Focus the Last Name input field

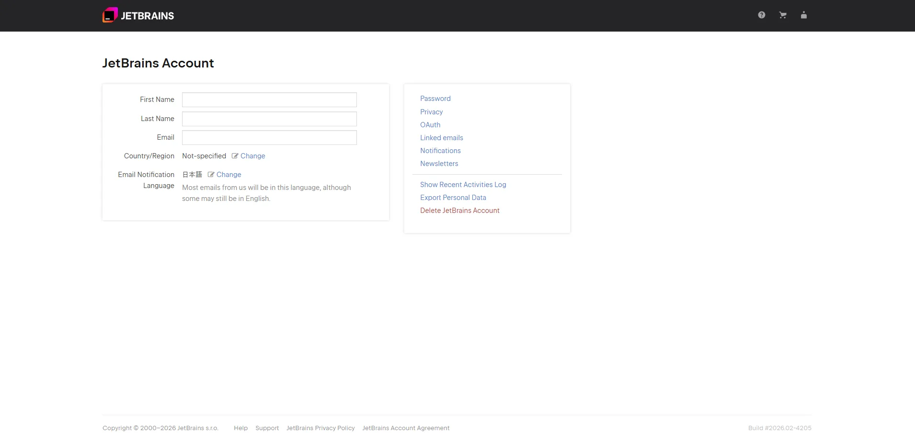pos(269,119)
